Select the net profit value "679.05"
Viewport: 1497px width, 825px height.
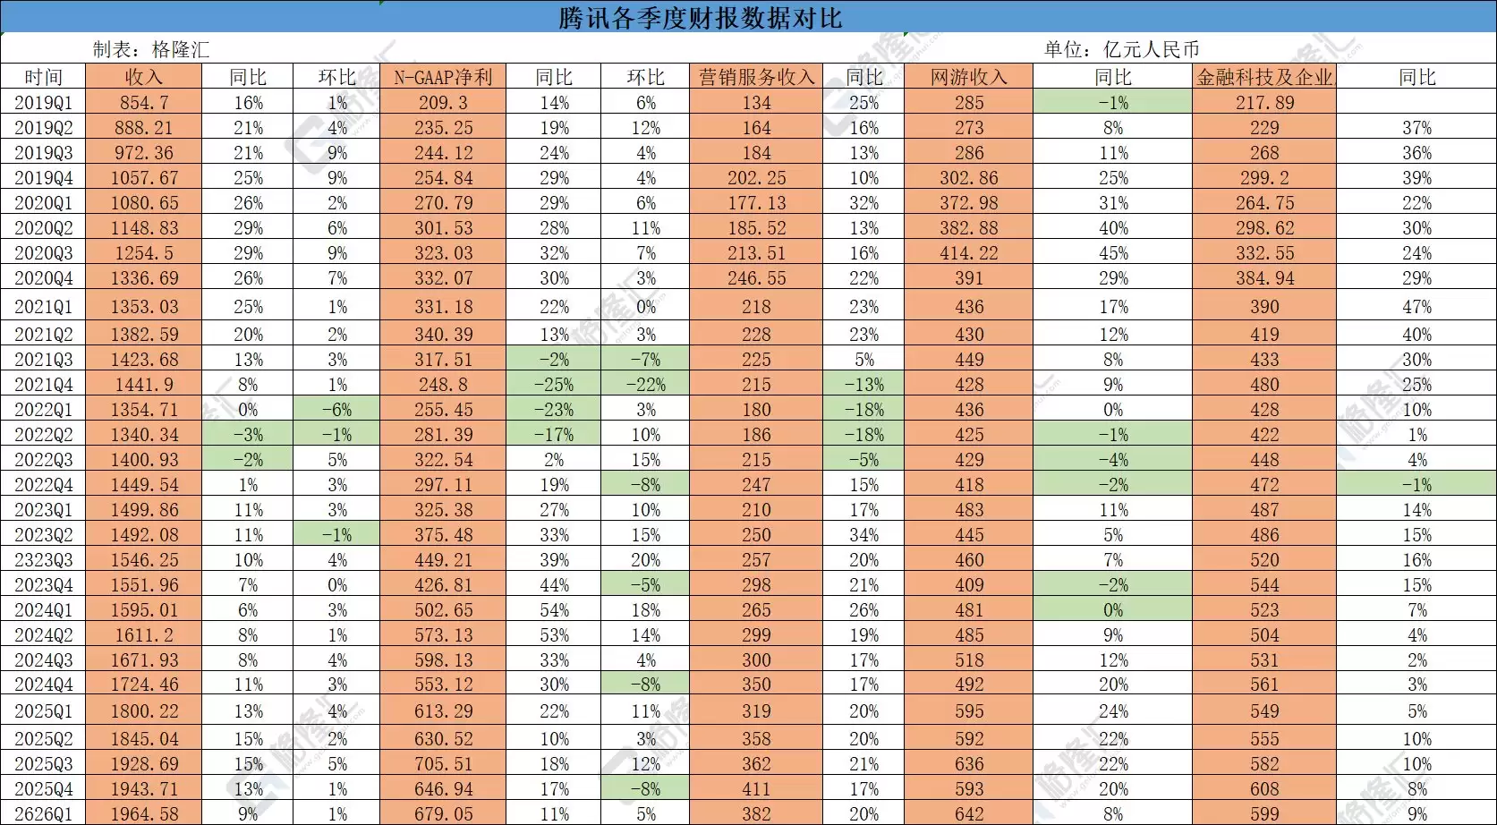point(444,814)
